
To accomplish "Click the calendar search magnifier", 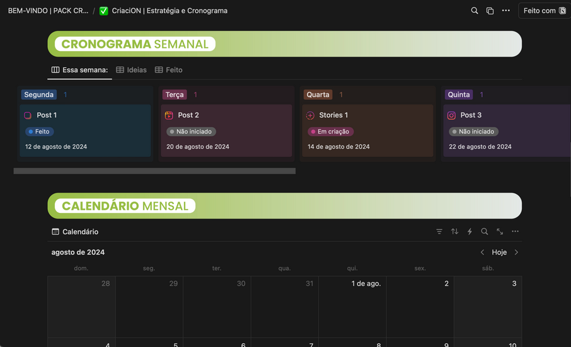I will pos(484,231).
